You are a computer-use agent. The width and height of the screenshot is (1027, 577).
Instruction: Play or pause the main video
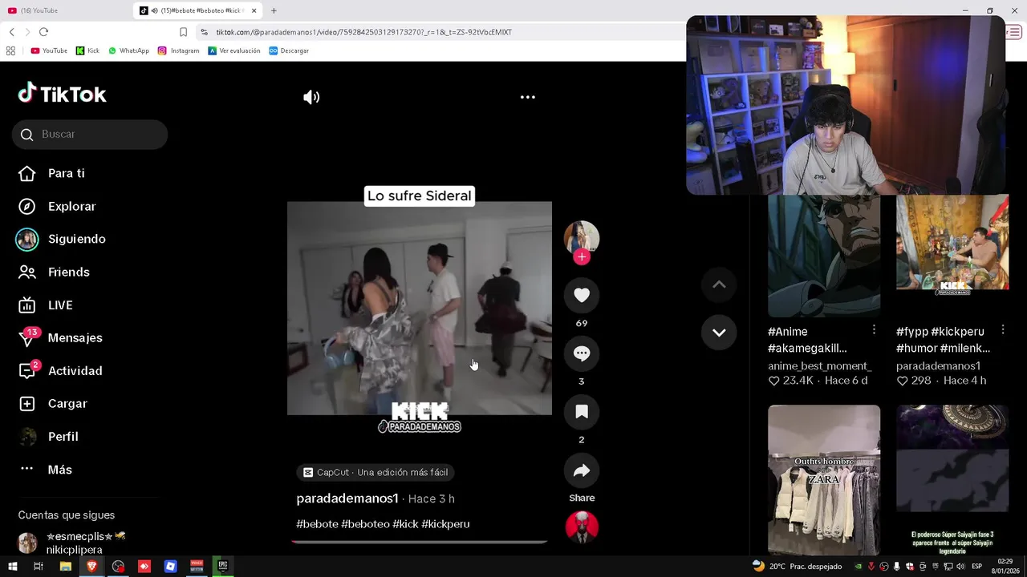tap(420, 308)
